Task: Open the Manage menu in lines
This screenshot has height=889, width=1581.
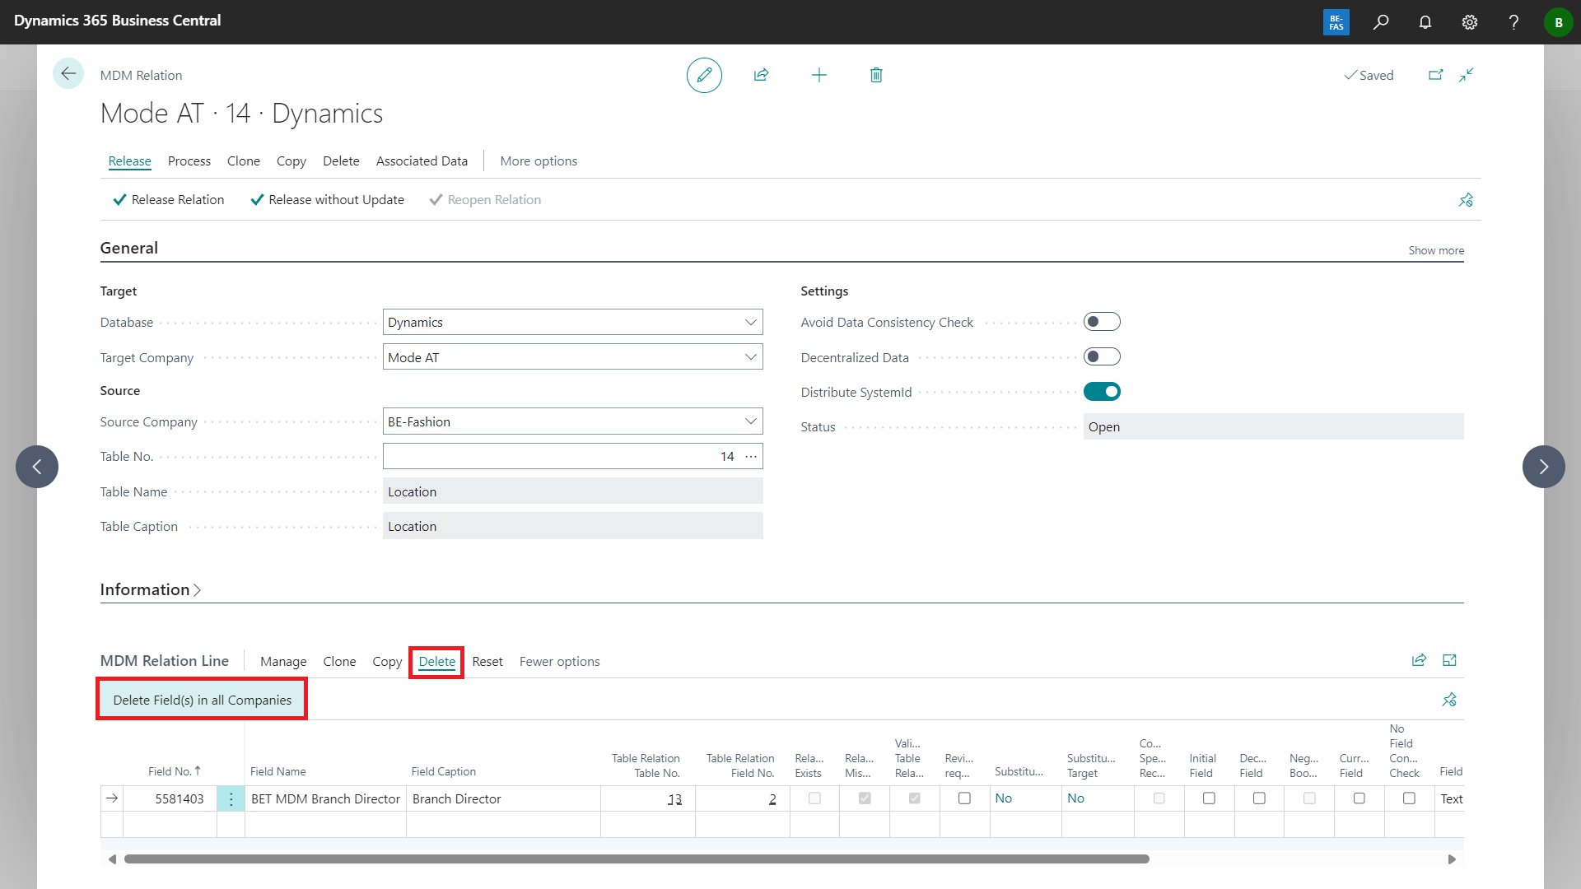Action: 283,662
